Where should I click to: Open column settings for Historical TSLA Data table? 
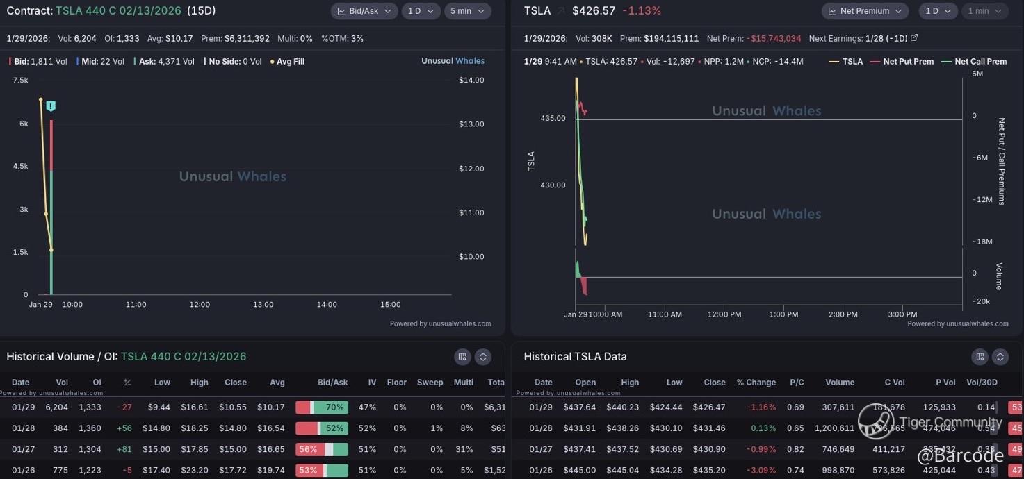pos(980,357)
